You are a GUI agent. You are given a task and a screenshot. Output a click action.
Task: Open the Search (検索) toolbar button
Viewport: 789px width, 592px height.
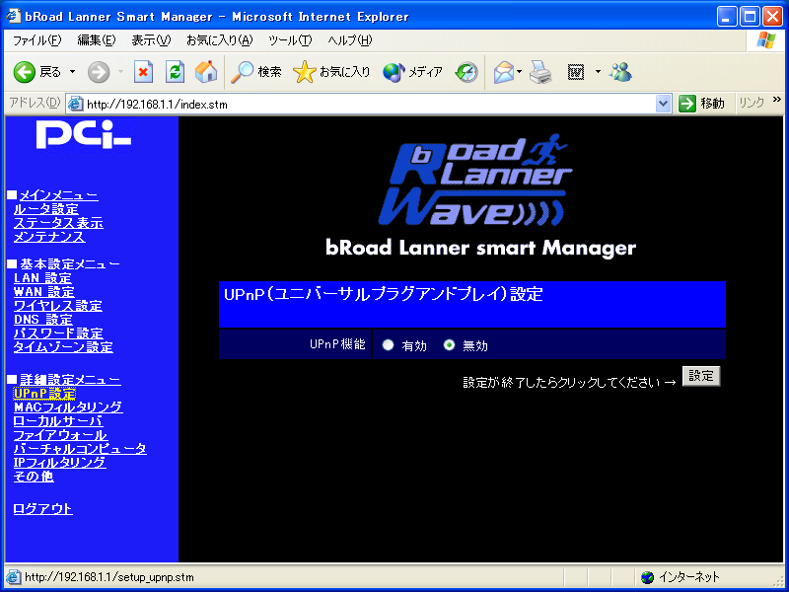click(256, 72)
